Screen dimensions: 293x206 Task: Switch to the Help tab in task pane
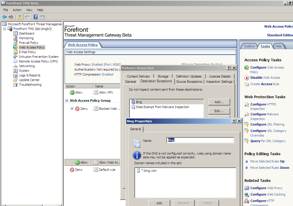tap(278, 46)
